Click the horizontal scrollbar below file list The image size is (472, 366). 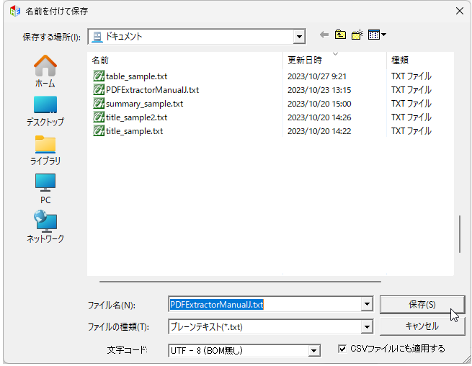click(240, 282)
